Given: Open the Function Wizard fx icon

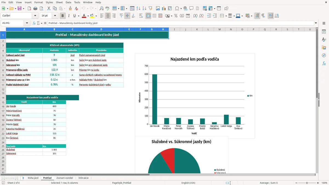Looking at the screenshot, I should [34, 23].
